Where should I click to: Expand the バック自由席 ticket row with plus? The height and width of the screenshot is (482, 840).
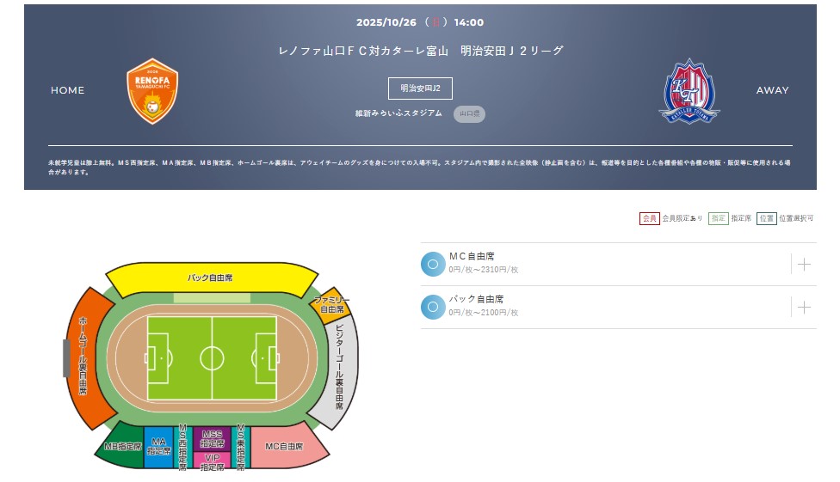804,307
